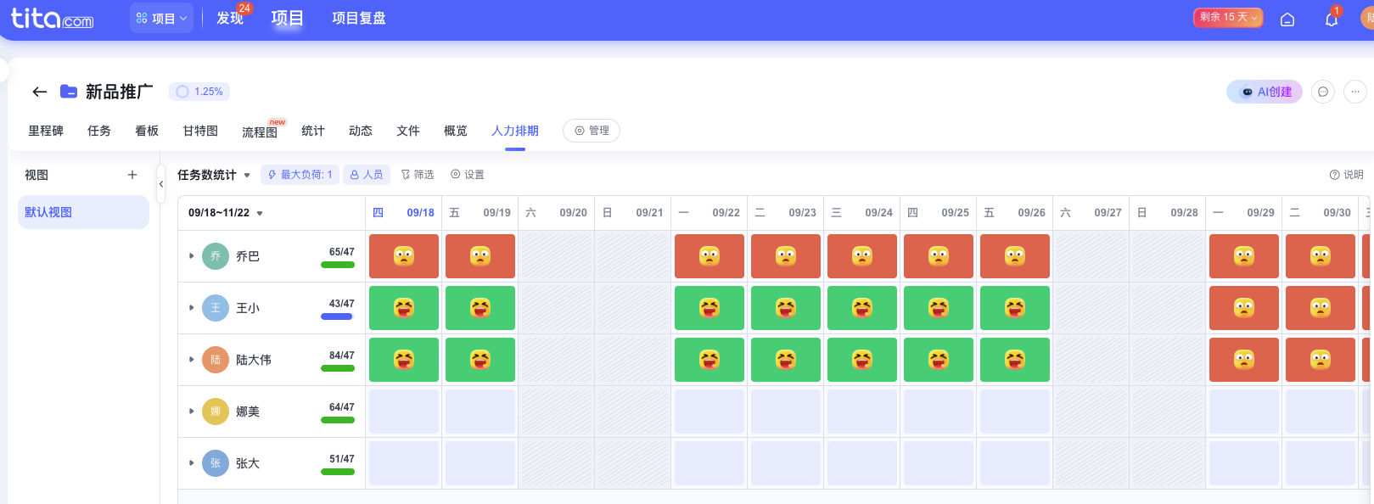Open the home icon in header

click(1287, 20)
